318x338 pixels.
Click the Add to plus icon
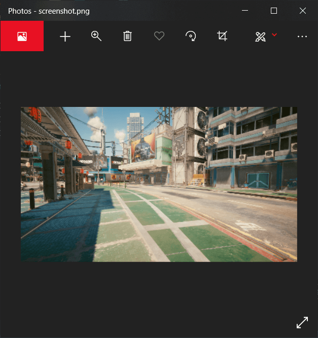pos(65,36)
